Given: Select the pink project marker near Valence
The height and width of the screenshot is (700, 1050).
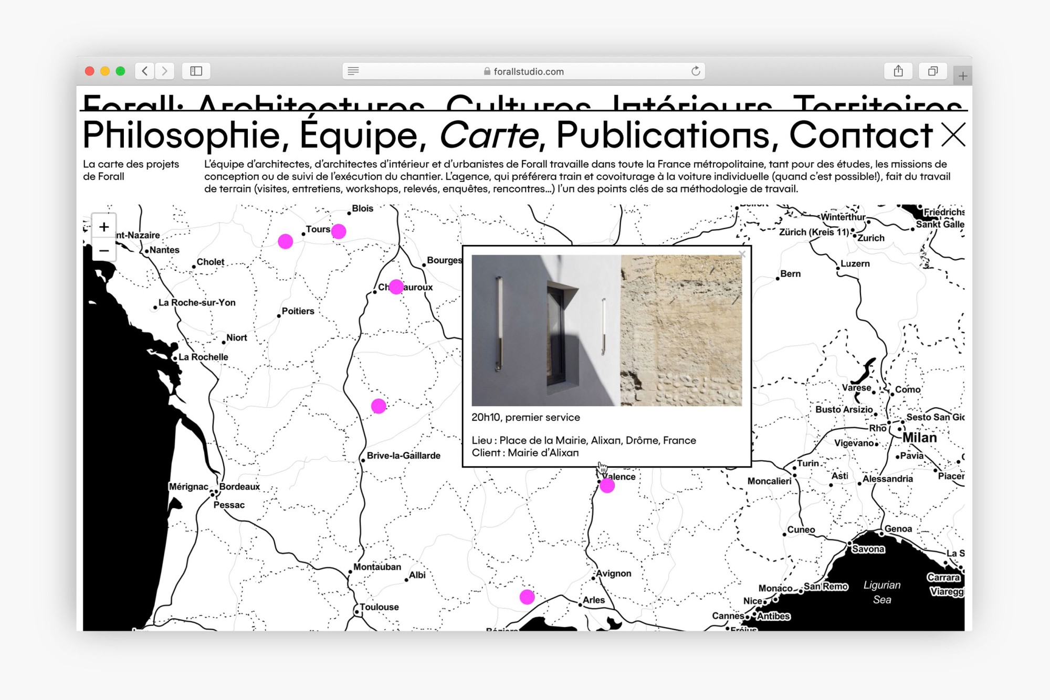Looking at the screenshot, I should 607,486.
